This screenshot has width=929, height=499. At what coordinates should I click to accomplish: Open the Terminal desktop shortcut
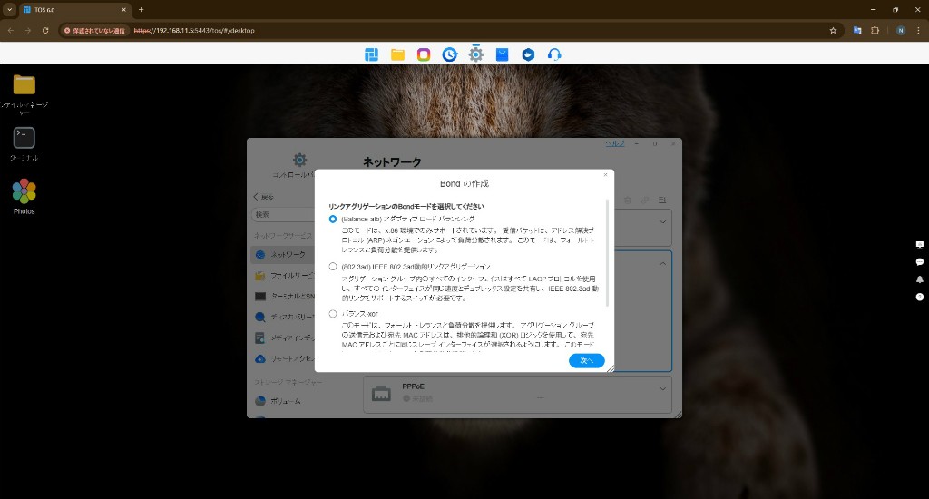pyautogui.click(x=24, y=138)
